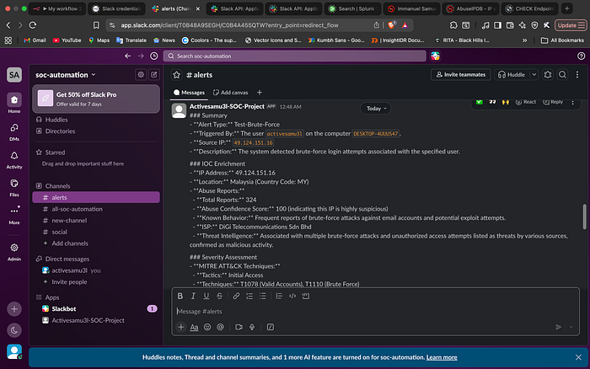Add a new tab with plus icon
The height and width of the screenshot is (369, 590).
click(260, 93)
